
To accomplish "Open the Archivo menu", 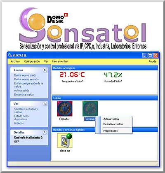I will [x=15, y=61].
